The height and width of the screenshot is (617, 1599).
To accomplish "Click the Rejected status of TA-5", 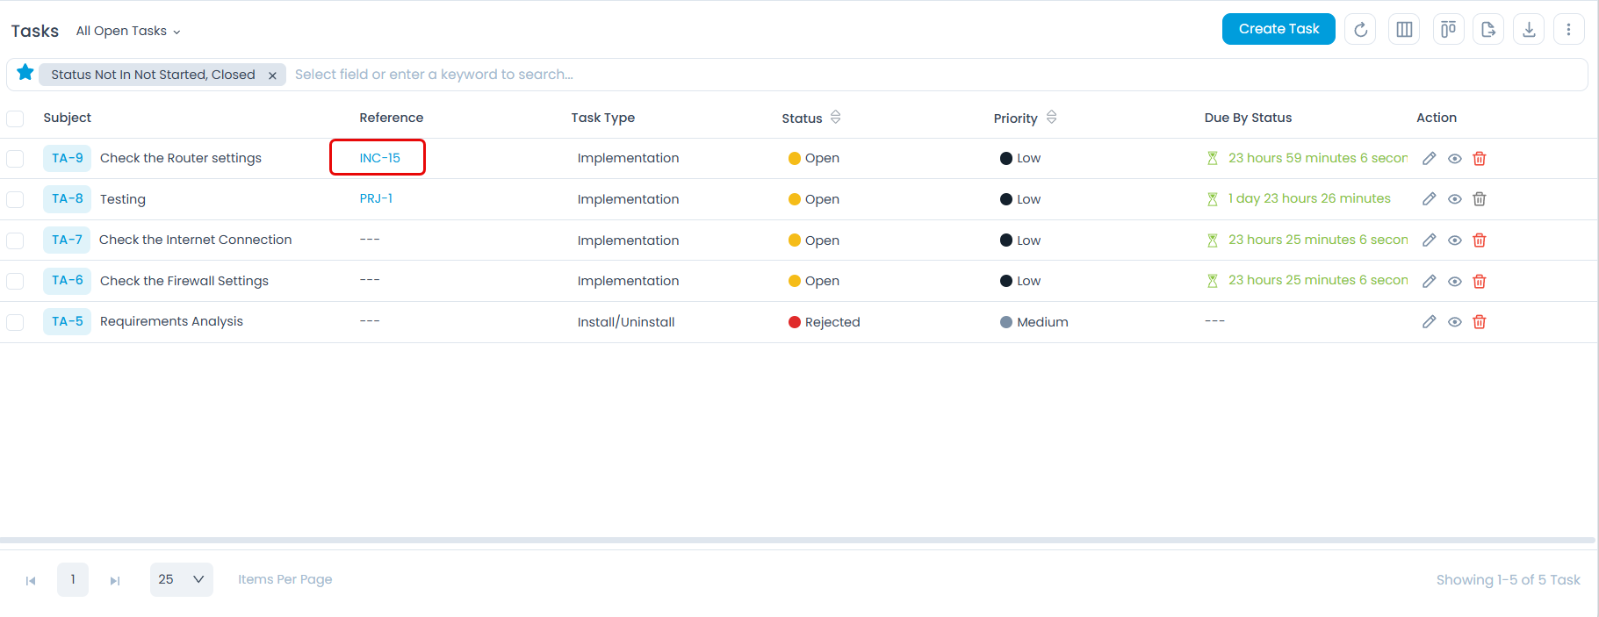I will 824,322.
